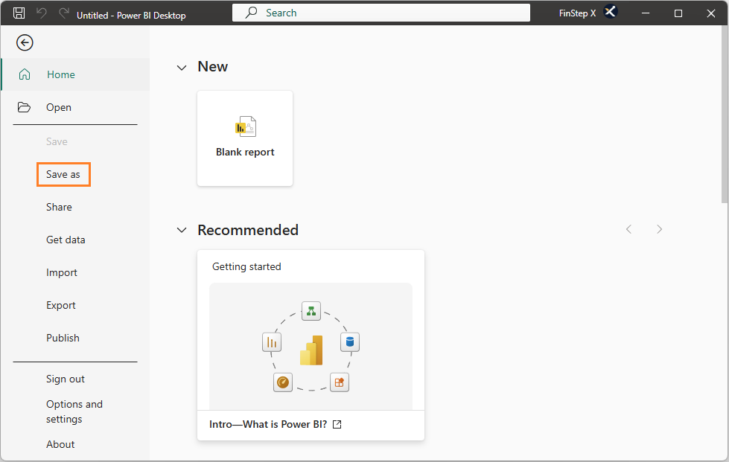Screen dimensions: 729x462
Task: Create a Blank report card
Action: (245, 138)
